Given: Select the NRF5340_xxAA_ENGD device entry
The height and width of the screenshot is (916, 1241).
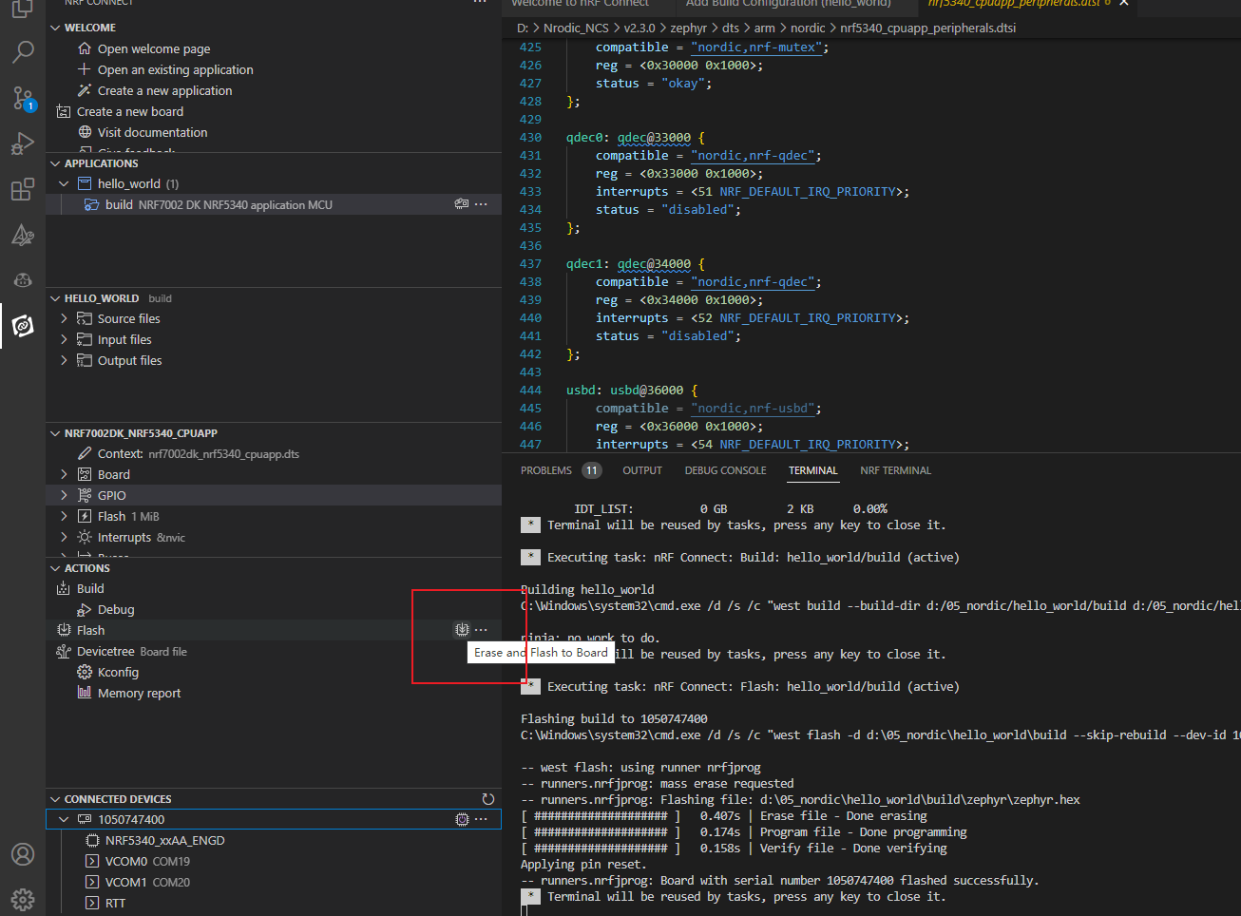Looking at the screenshot, I should (165, 840).
